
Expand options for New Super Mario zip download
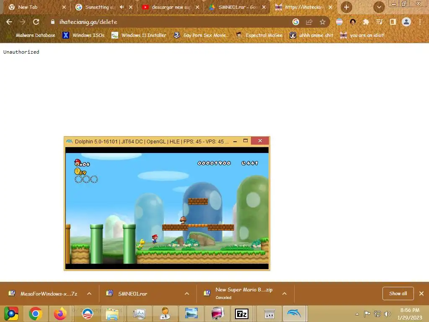coord(284,293)
